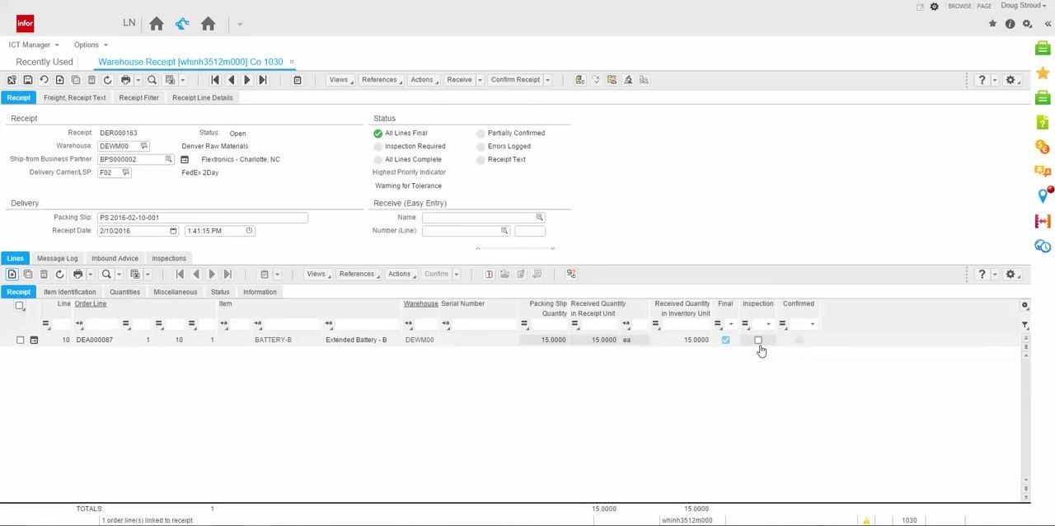The width and height of the screenshot is (1055, 526).
Task: Expand the Receive button dropdown arrow
Action: pyautogui.click(x=480, y=80)
